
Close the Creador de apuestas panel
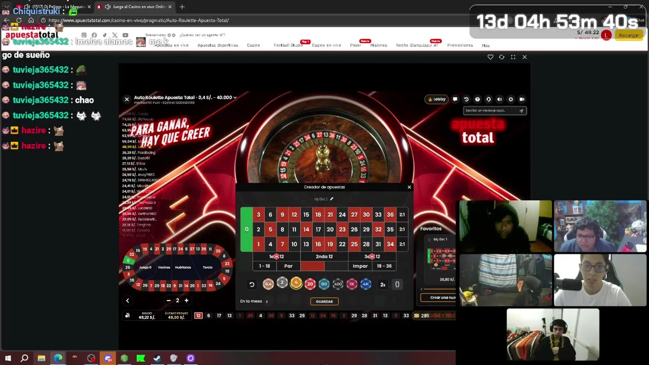[409, 187]
